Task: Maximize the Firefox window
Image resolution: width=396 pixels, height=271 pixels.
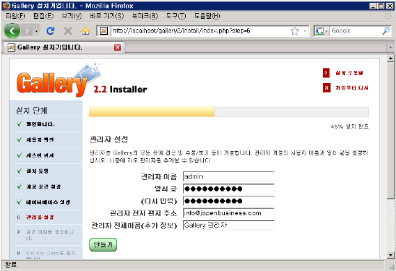Action: click(381, 6)
